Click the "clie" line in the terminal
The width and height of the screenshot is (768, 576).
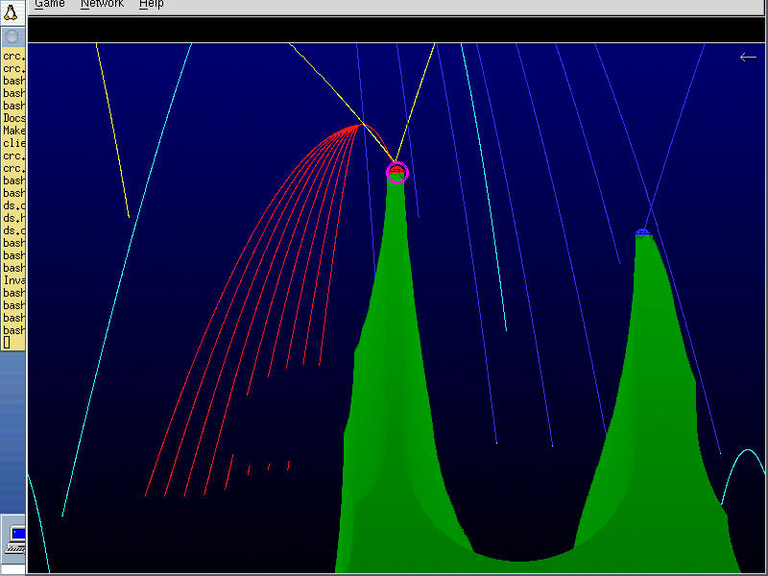click(13, 143)
